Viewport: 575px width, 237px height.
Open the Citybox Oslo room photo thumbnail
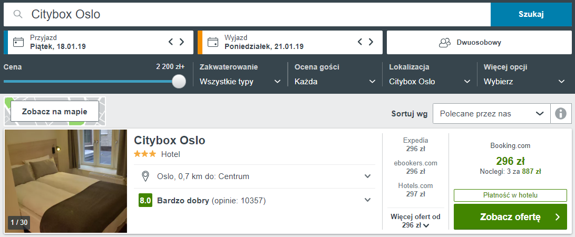pyautogui.click(x=66, y=181)
